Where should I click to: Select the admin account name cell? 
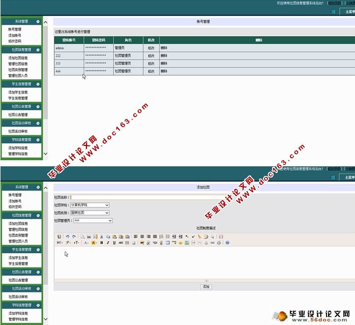pos(69,48)
